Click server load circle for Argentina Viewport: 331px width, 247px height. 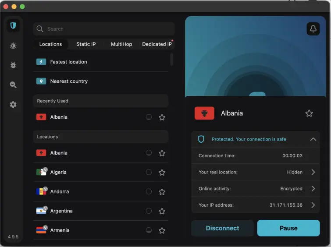(x=149, y=211)
